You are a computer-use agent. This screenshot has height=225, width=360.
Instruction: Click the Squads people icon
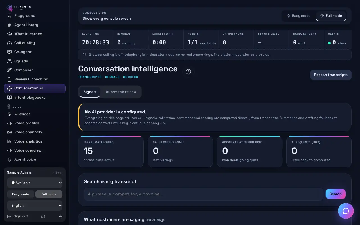(x=9, y=61)
